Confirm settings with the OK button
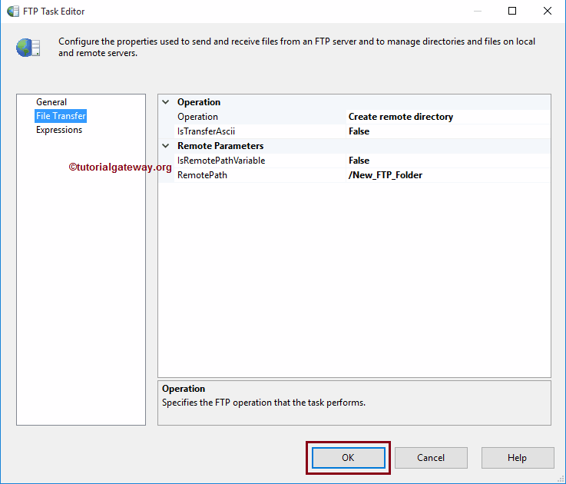566x484 pixels. [x=349, y=458]
